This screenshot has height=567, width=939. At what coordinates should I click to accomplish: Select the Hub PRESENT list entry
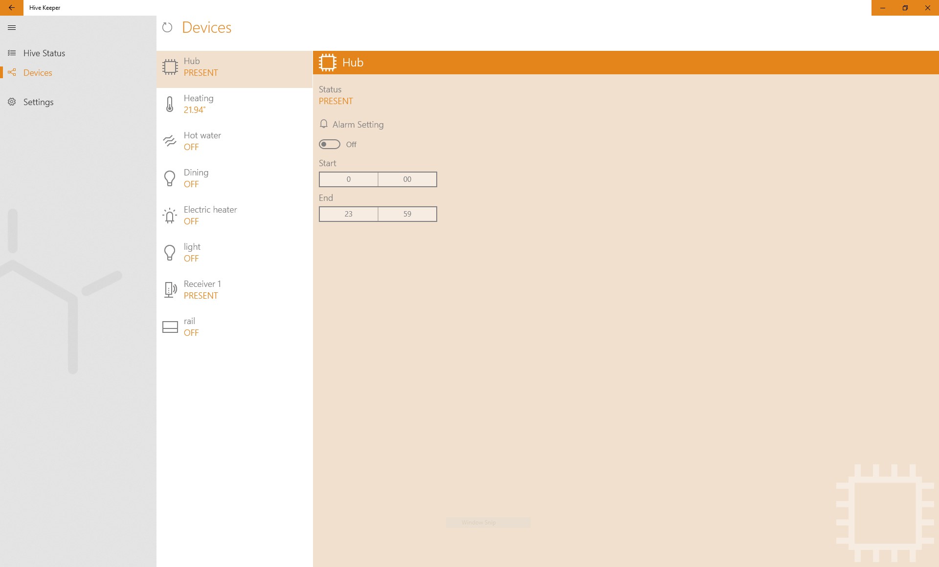point(235,67)
